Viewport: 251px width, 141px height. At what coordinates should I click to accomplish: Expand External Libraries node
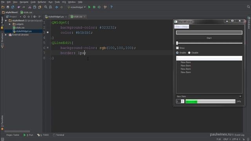6,35
